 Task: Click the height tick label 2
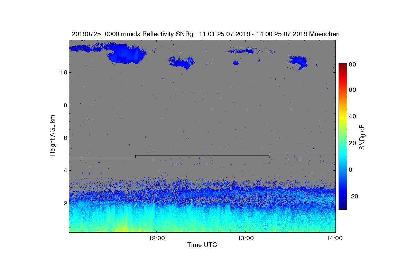[x=65, y=203]
